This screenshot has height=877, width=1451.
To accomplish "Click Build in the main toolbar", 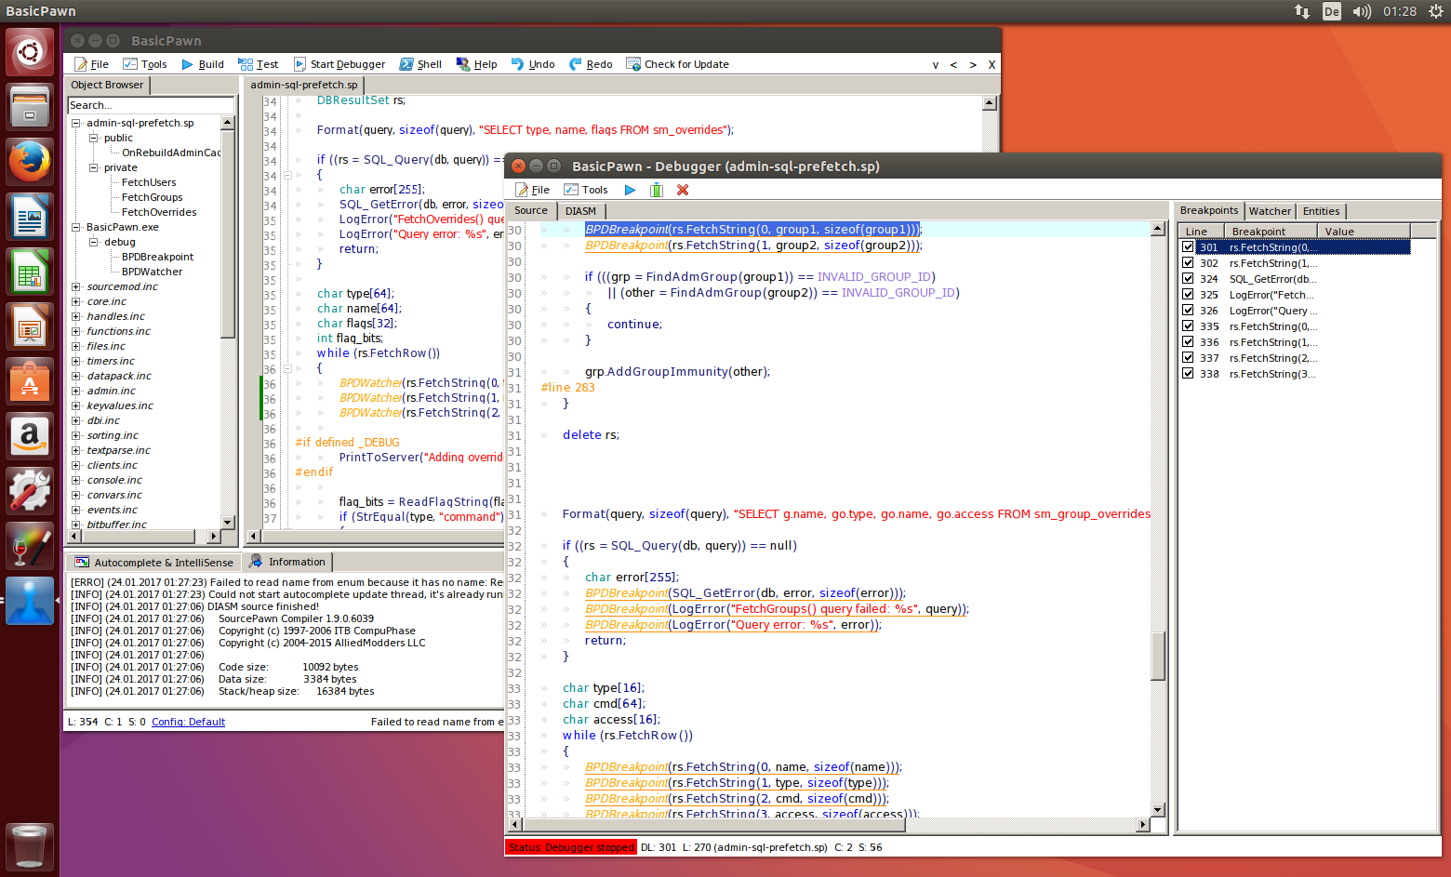I will [203, 64].
